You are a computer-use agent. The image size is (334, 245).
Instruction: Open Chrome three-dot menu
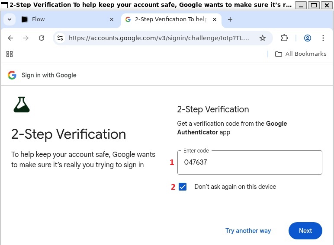tap(323, 38)
